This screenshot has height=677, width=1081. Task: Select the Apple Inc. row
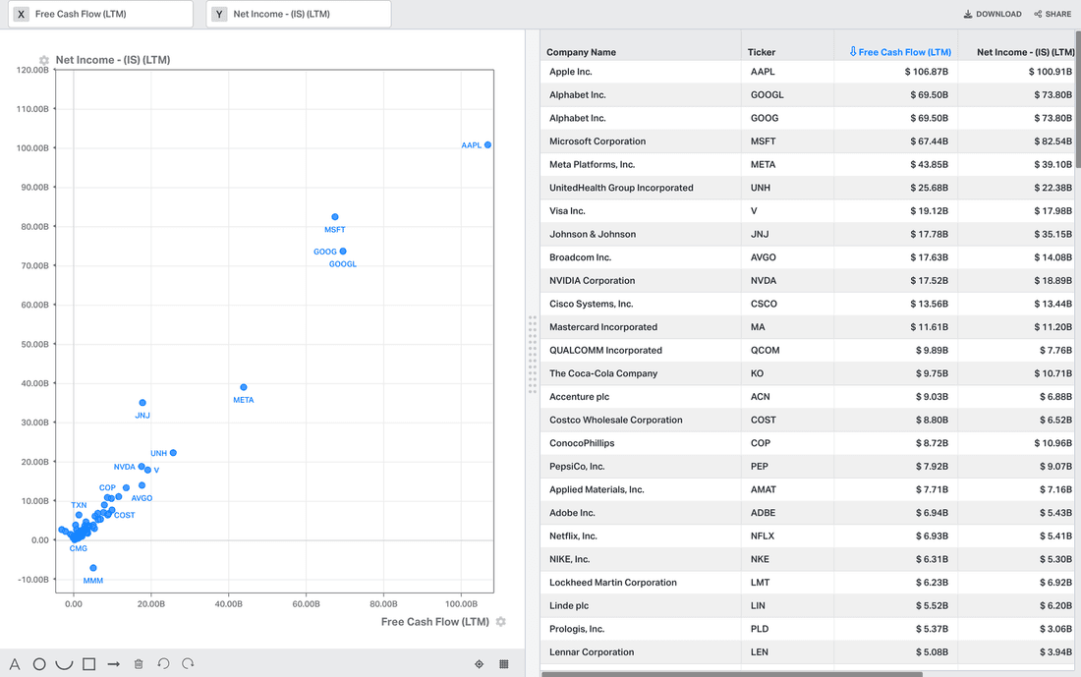(x=808, y=72)
